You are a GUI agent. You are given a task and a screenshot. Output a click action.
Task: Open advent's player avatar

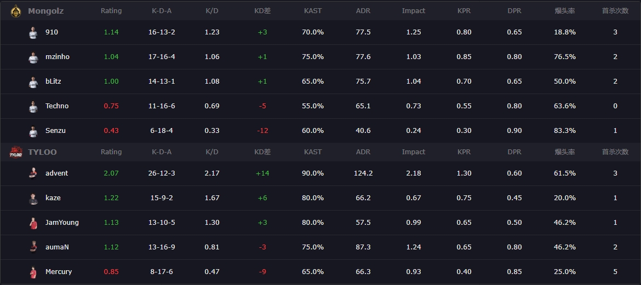[33, 173]
